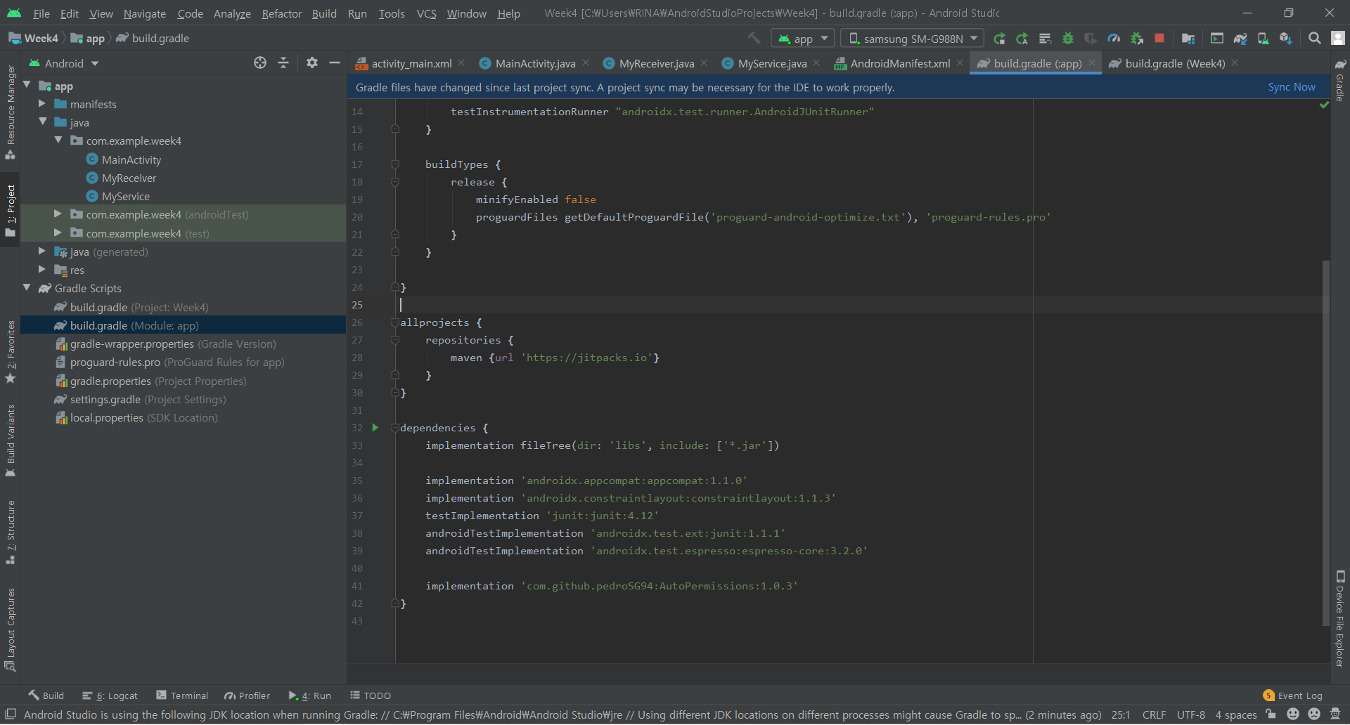1350x725 pixels.
Task: Toggle the Layout Captures side panel
Action: 11,629
